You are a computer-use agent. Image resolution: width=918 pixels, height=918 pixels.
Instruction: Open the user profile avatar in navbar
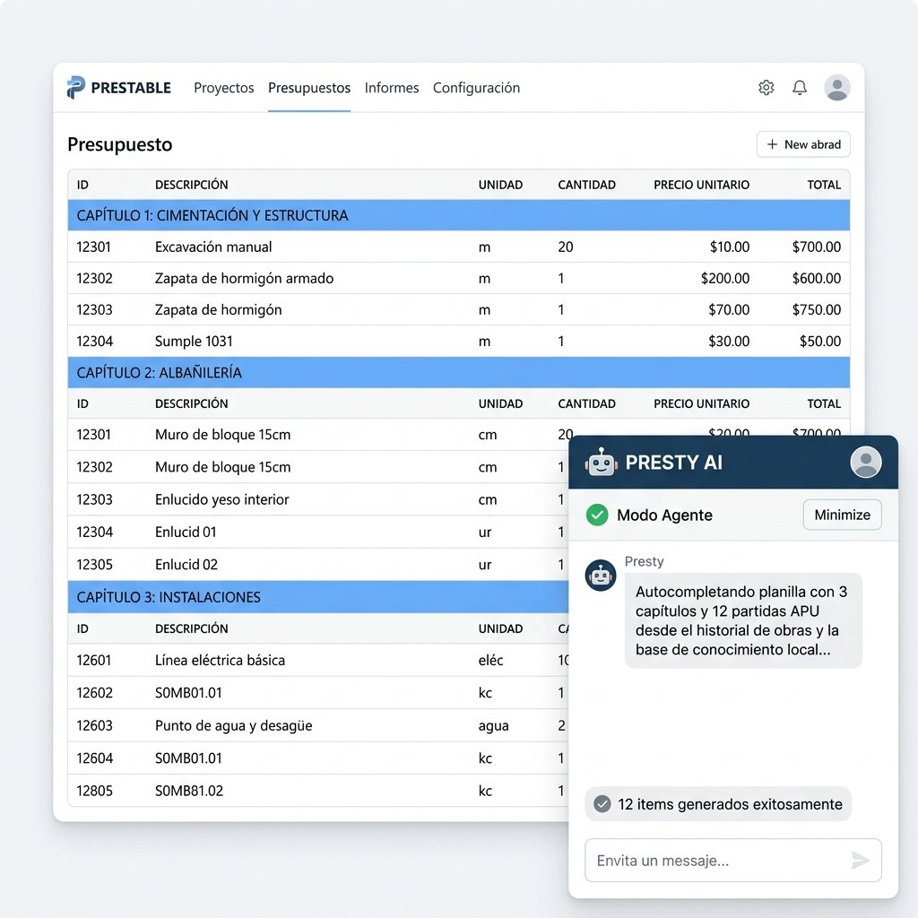[837, 88]
